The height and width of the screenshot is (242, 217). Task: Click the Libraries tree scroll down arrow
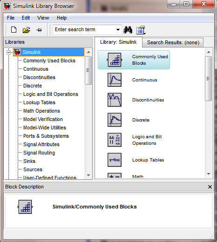coord(88,175)
